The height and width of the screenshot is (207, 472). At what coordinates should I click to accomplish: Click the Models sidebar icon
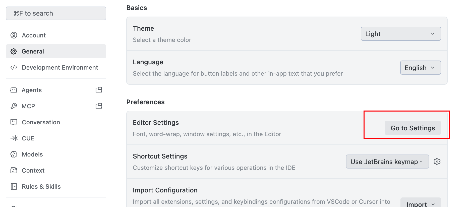pyautogui.click(x=14, y=154)
